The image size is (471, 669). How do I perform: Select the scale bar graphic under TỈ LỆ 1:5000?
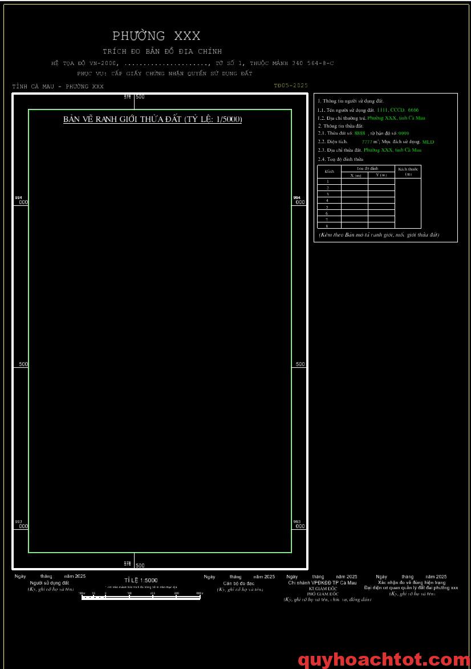pyautogui.click(x=141, y=597)
